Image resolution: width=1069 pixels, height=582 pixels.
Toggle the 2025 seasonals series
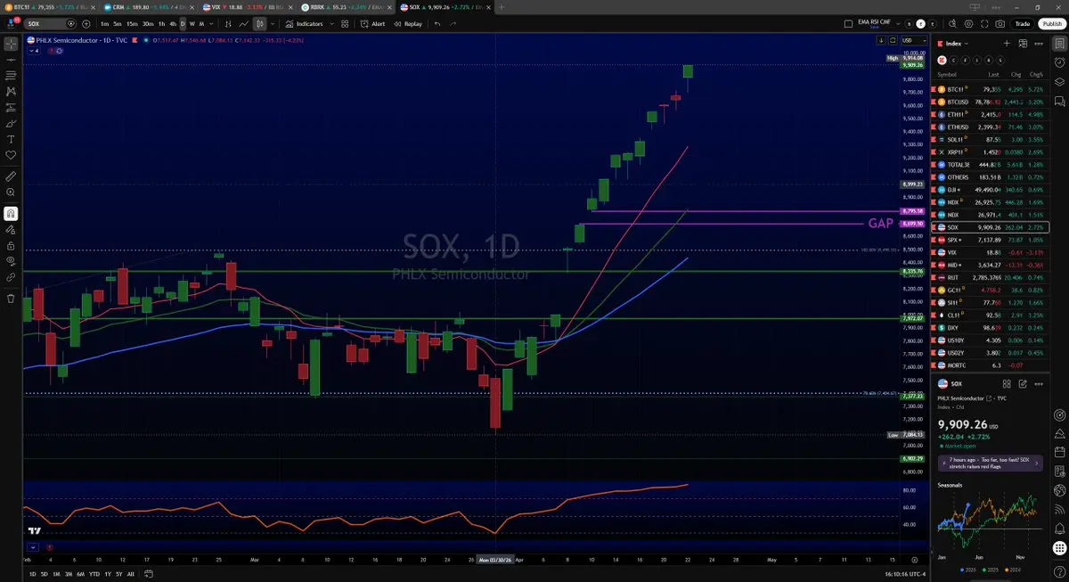click(991, 570)
